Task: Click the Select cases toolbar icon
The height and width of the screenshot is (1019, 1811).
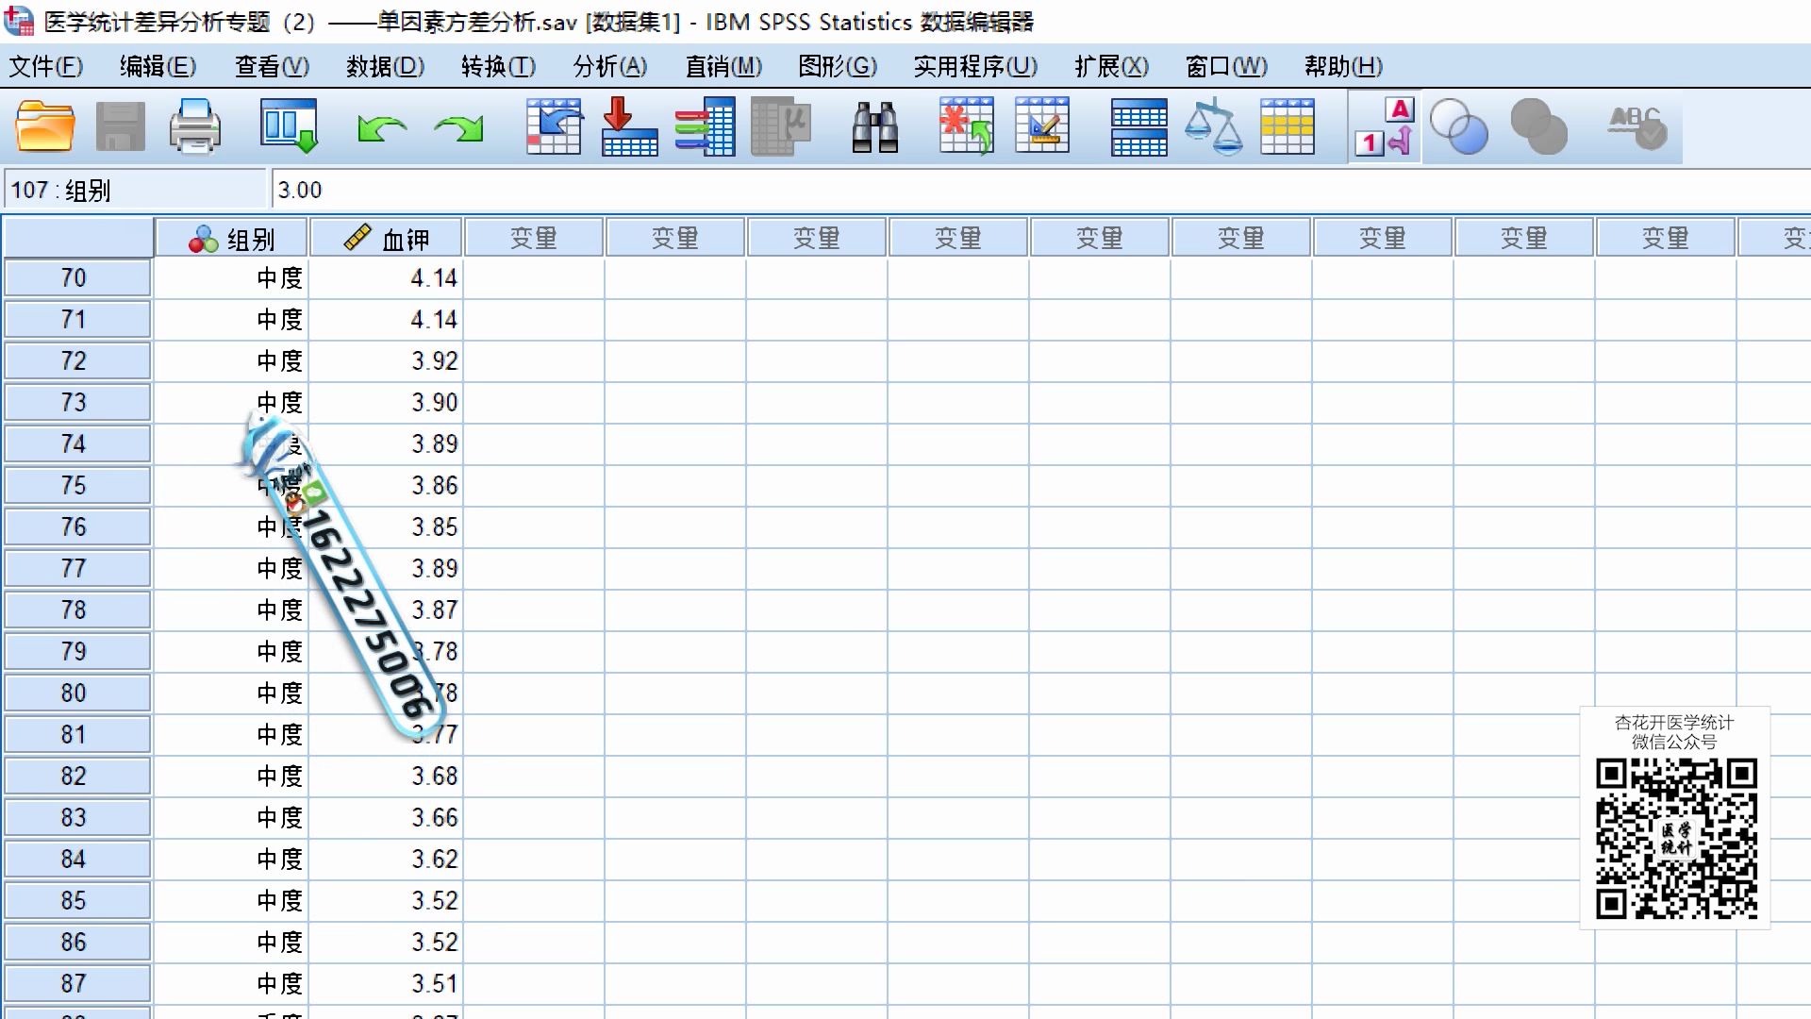Action: 1288,127
